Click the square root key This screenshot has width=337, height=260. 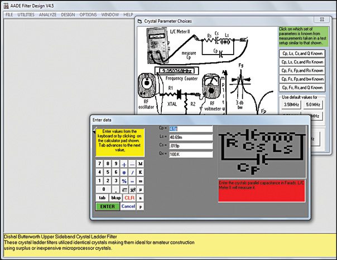coord(124,189)
